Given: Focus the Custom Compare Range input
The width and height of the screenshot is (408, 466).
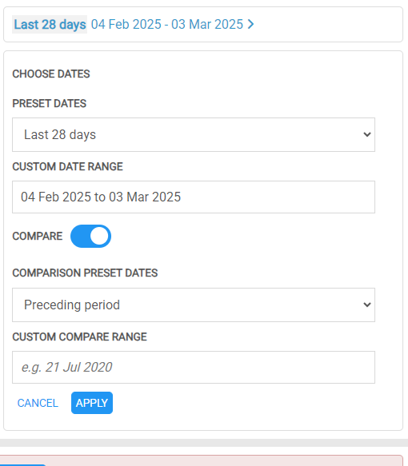Looking at the screenshot, I should (194, 368).
